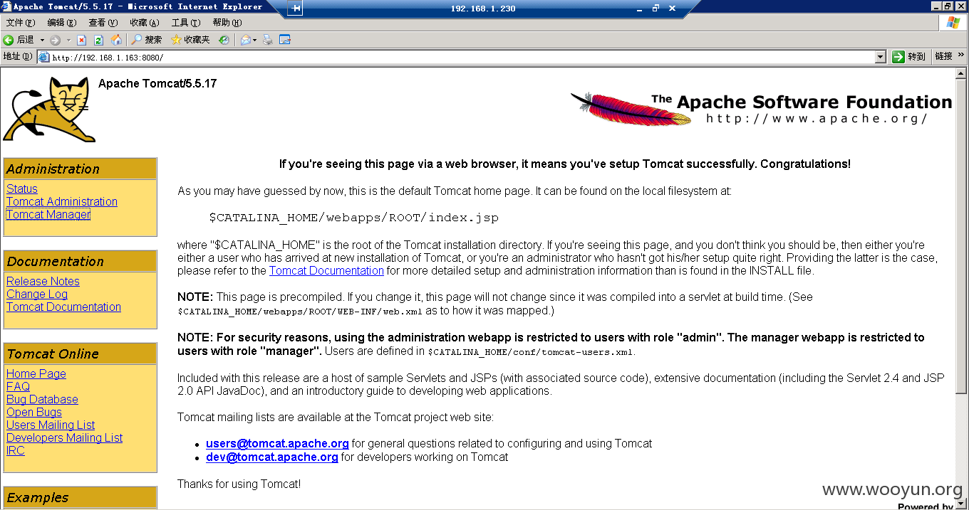
Task: Click Tomcat Documentation link in body paragraph
Action: tap(326, 270)
